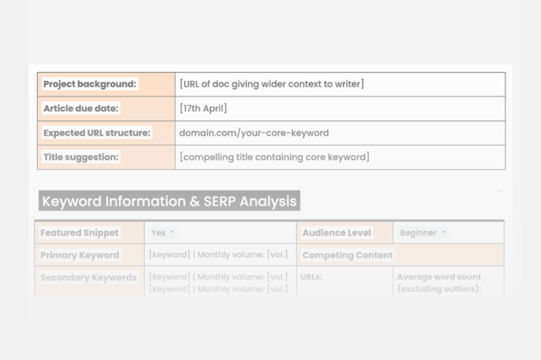Viewport: 541px width, 360px height.
Task: Select the 'Expected URL structure:' label
Action: point(97,133)
